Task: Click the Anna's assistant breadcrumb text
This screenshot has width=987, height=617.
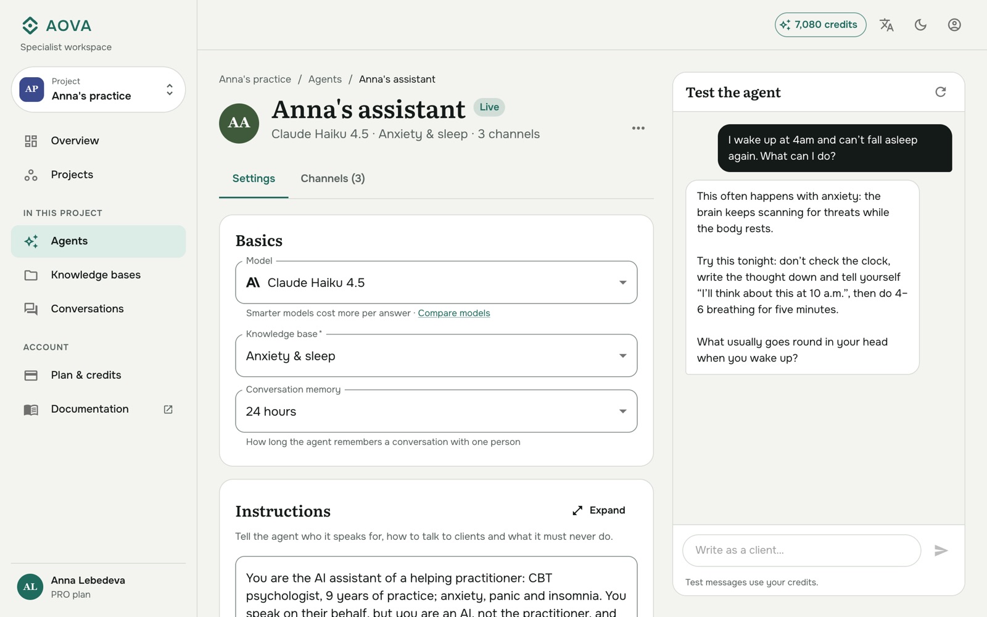Action: coord(397,80)
